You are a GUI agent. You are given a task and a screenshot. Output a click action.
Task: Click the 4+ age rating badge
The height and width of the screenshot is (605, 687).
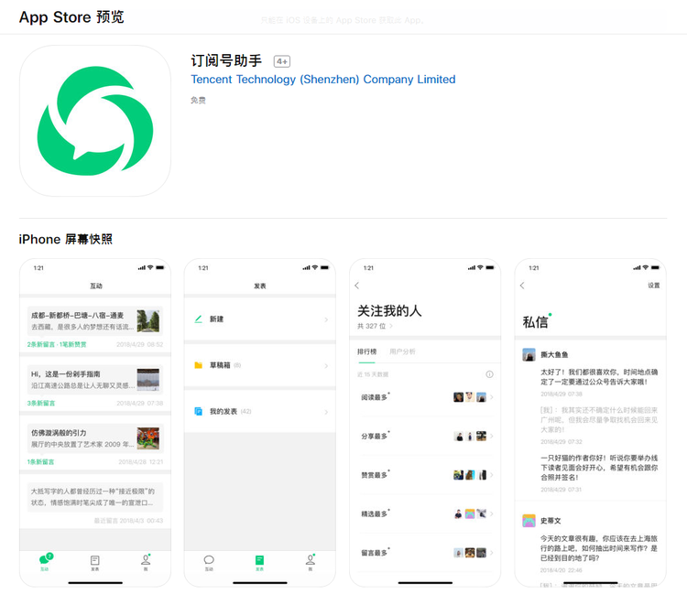coord(282,61)
